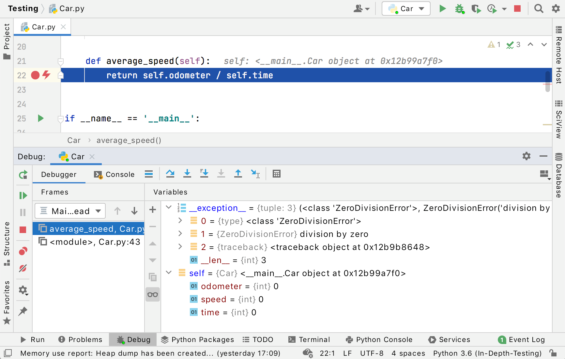Step over the current line
The image size is (565, 359).
pos(170,174)
